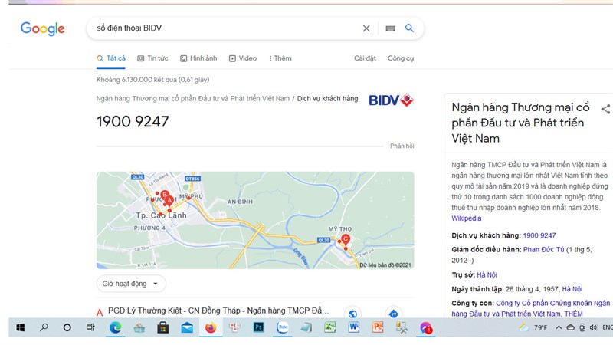Switch to the Video tab

pyautogui.click(x=243, y=58)
